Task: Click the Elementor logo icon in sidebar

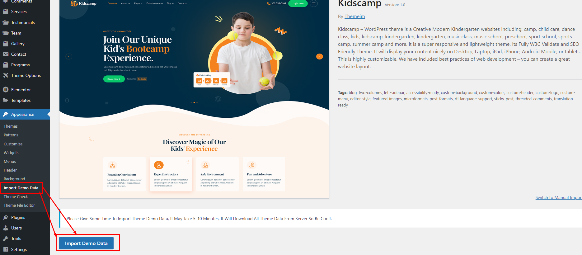Action: pyautogui.click(x=6, y=90)
